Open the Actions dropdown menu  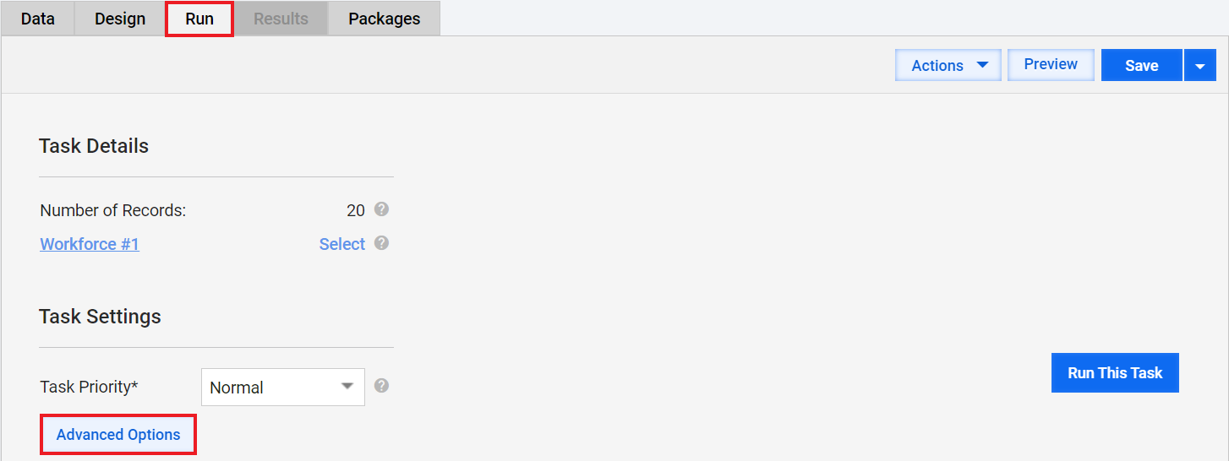(948, 65)
